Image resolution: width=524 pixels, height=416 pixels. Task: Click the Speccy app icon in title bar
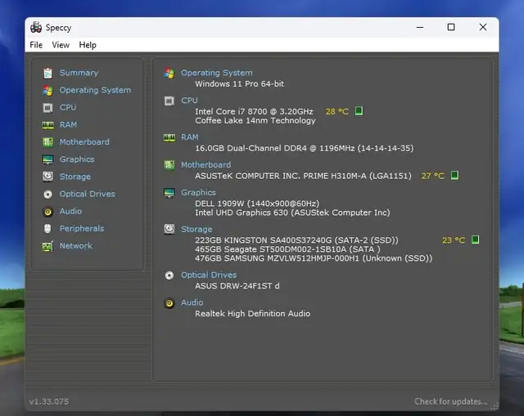(36, 27)
